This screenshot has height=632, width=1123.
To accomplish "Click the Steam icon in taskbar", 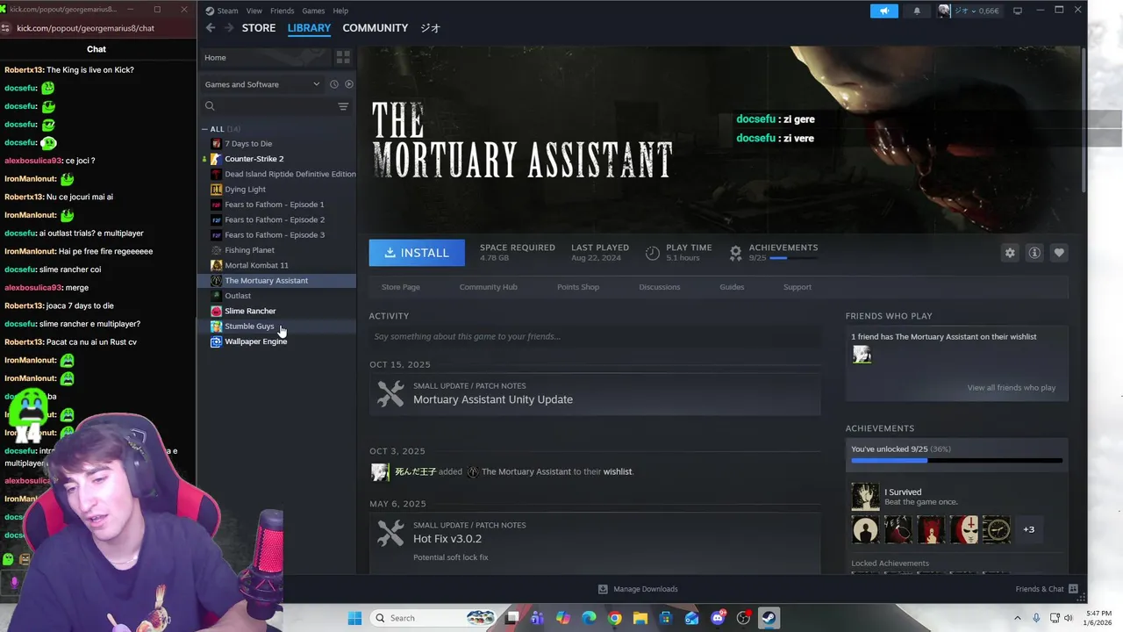I will [x=769, y=618].
